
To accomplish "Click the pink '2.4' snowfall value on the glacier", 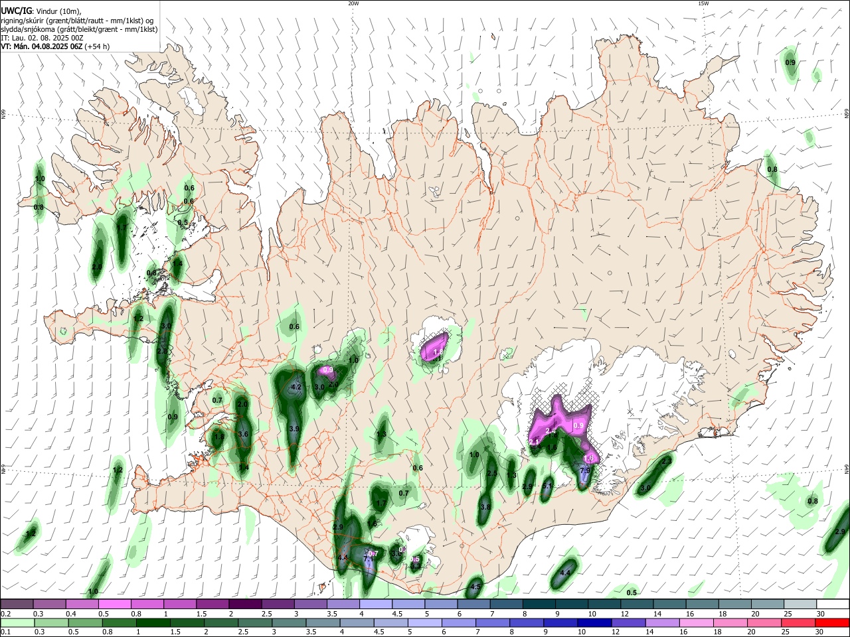I will pos(550,431).
